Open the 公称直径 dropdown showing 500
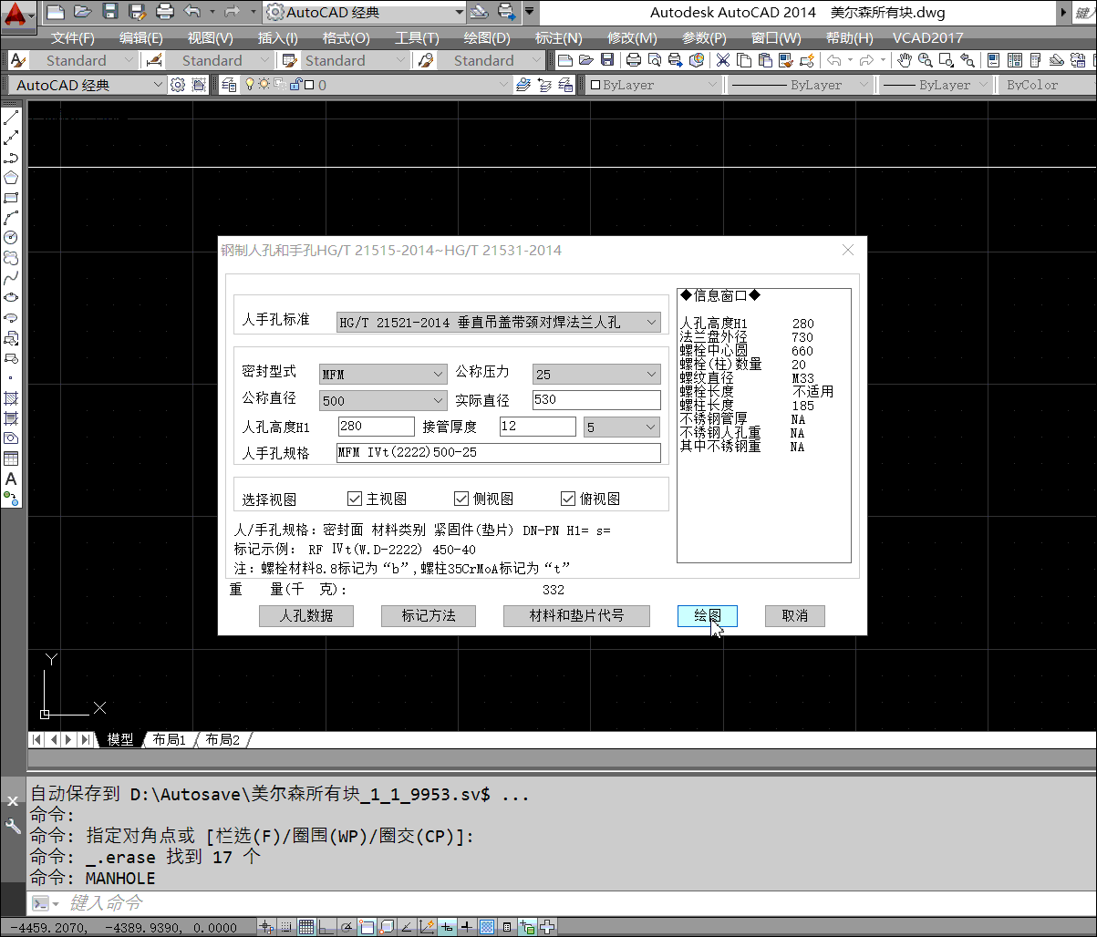 pyautogui.click(x=383, y=400)
